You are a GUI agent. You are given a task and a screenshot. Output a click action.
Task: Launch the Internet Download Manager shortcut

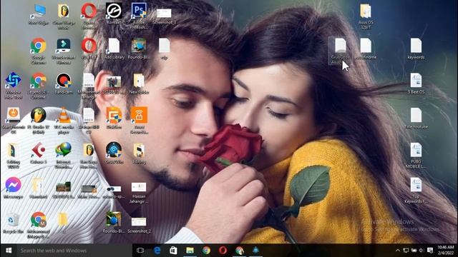pyautogui.click(x=64, y=156)
